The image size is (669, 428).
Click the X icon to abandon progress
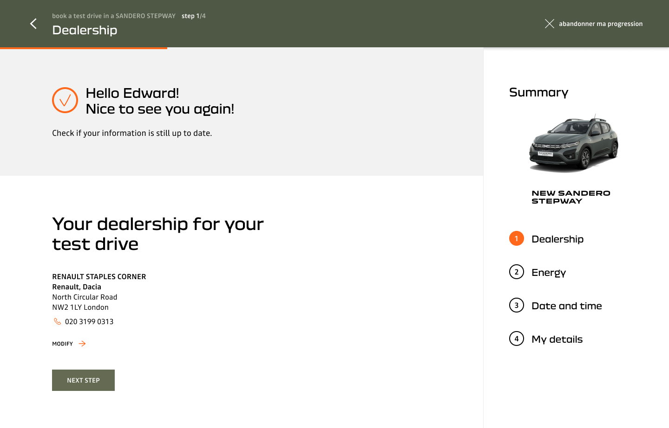click(x=550, y=24)
